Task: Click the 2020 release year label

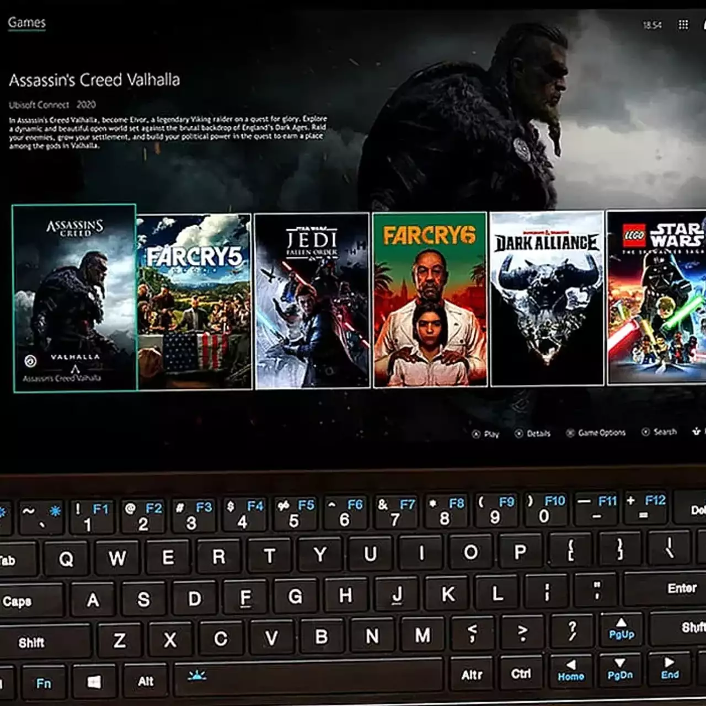Action: click(86, 105)
